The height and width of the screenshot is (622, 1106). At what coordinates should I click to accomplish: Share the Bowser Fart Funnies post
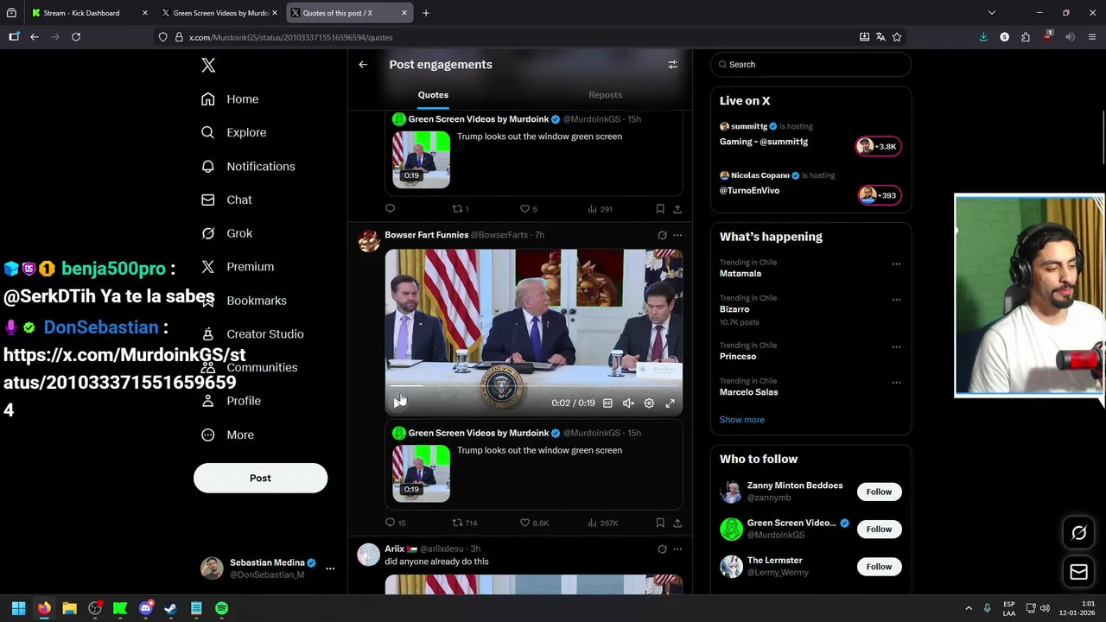(x=677, y=523)
